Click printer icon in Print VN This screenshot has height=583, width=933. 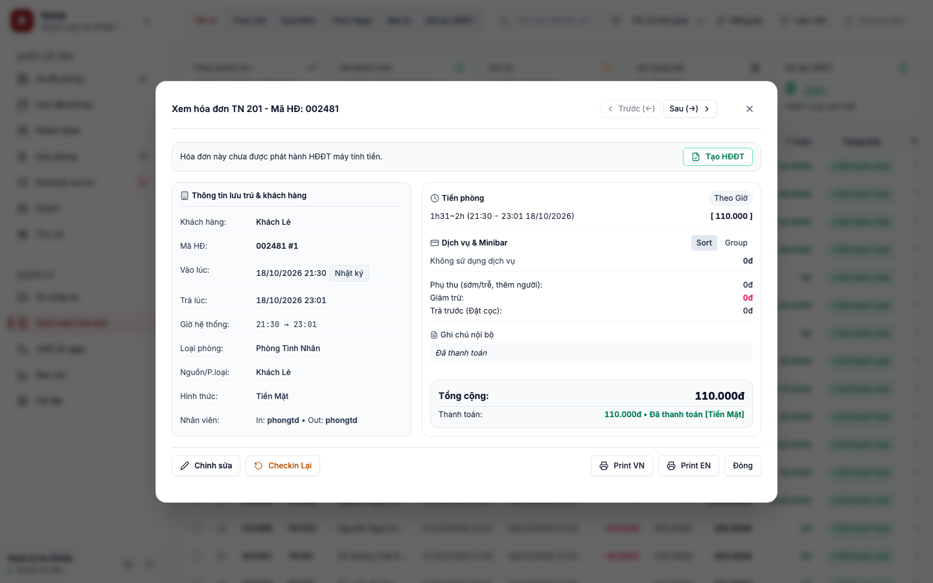tap(604, 466)
